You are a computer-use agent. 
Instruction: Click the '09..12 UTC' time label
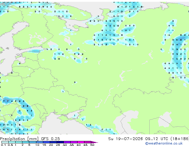[x=157, y=139]
